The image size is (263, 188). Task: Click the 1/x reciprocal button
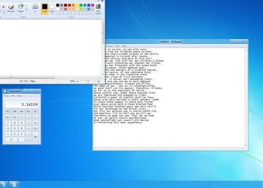[x=35, y=129]
